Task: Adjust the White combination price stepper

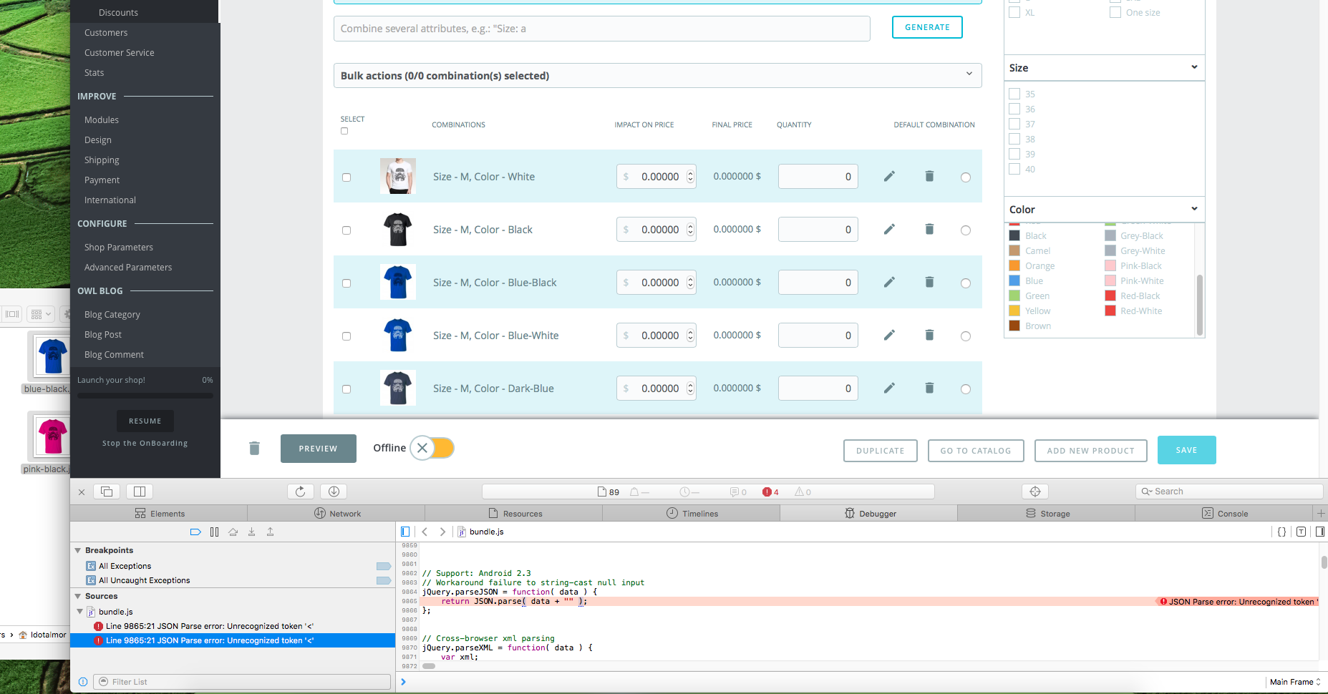Action: click(x=690, y=176)
